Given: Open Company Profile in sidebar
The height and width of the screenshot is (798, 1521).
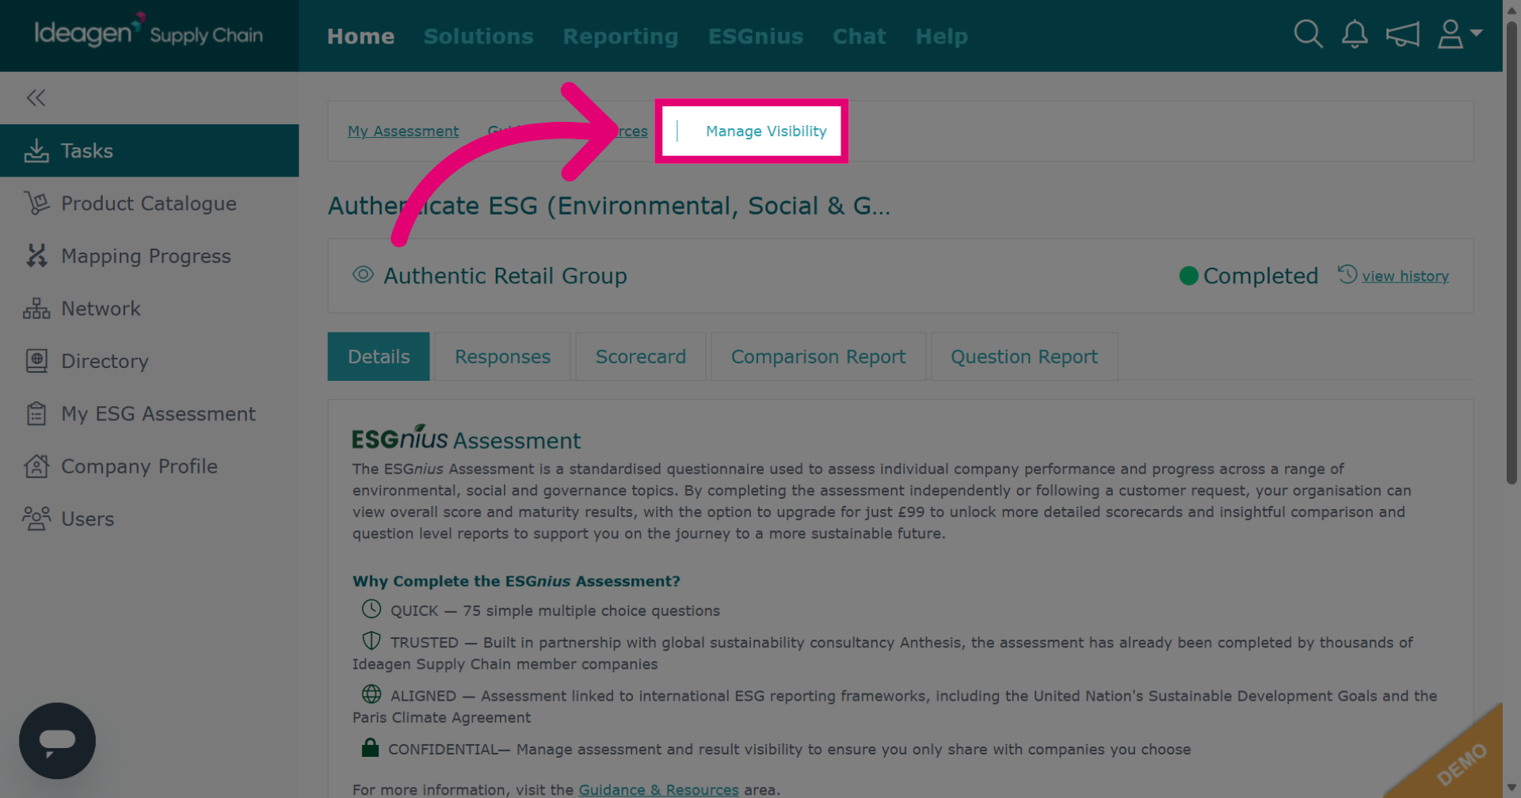Looking at the screenshot, I should (x=149, y=466).
